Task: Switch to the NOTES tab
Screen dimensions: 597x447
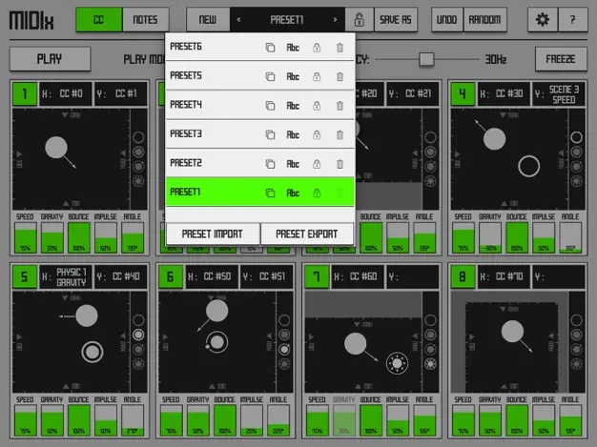Action: 146,19
